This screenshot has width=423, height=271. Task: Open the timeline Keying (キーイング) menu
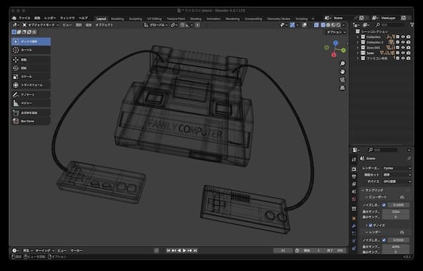point(45,251)
